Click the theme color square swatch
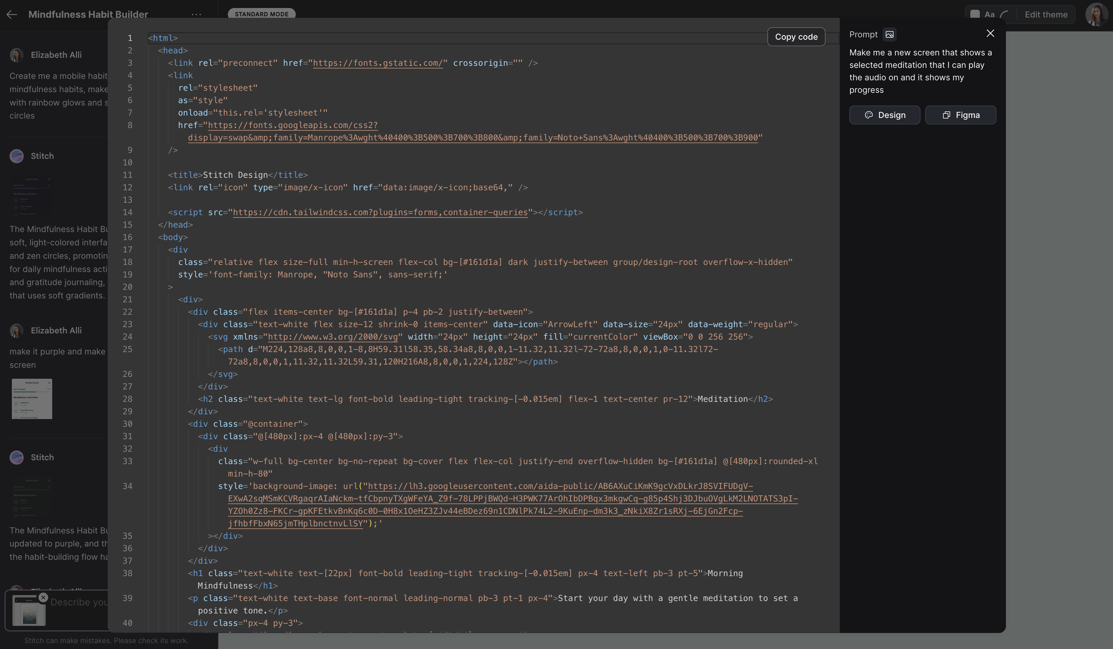 [975, 15]
